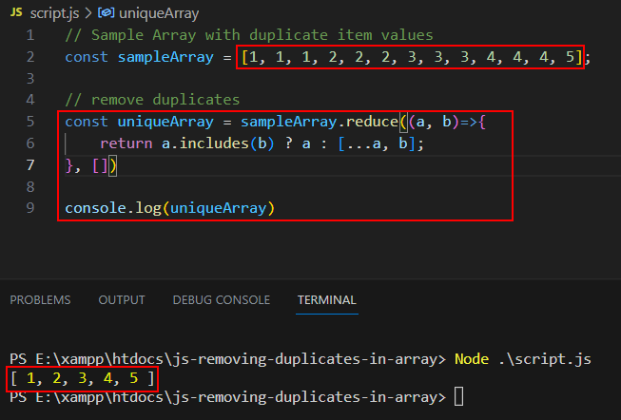Click terminal output '[ 1, 2, 3, 4, 5 ]'
621x420 pixels.
tap(83, 378)
